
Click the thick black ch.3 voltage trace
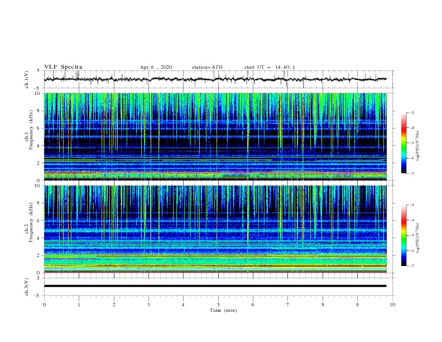215,286
